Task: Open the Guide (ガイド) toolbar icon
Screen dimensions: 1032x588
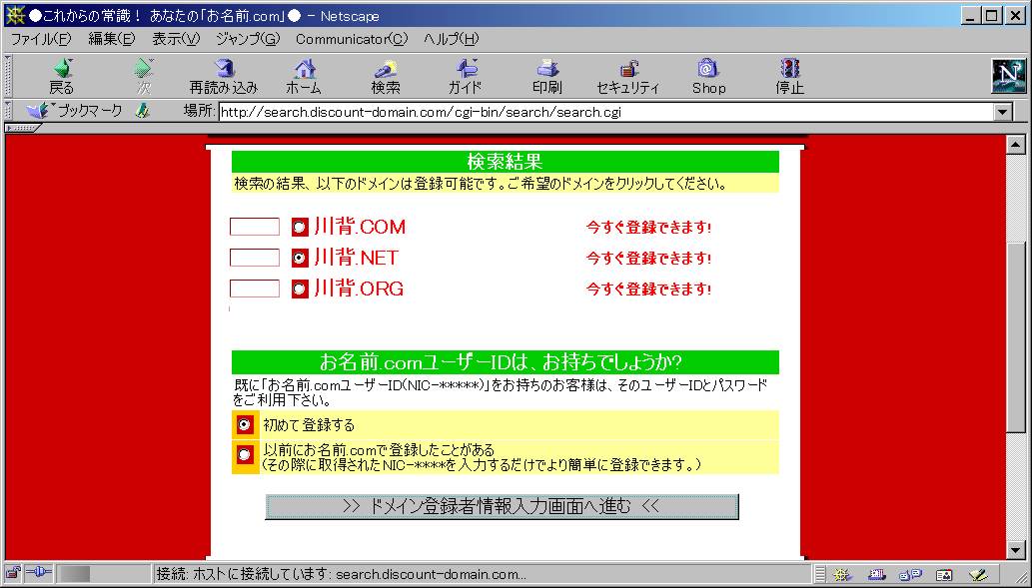Action: click(x=466, y=76)
